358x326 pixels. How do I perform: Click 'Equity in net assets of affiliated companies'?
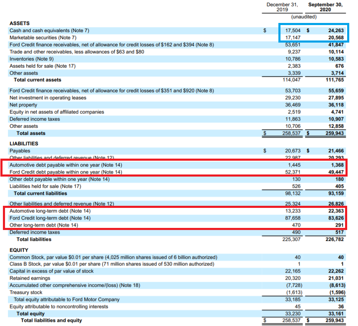pos(57,112)
